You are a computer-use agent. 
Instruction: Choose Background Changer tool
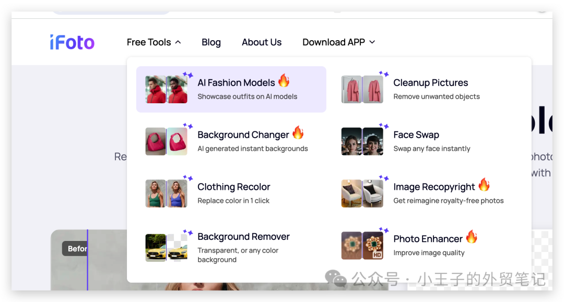(231, 141)
